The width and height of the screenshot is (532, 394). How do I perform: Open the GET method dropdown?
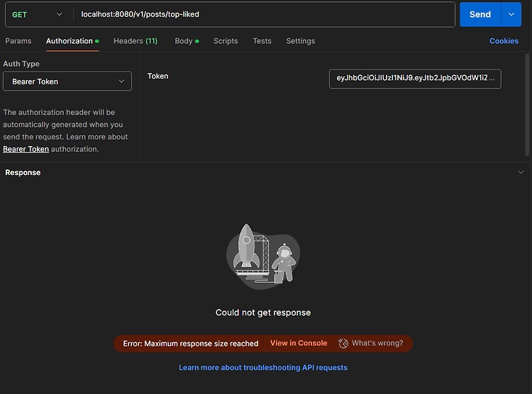click(38, 15)
